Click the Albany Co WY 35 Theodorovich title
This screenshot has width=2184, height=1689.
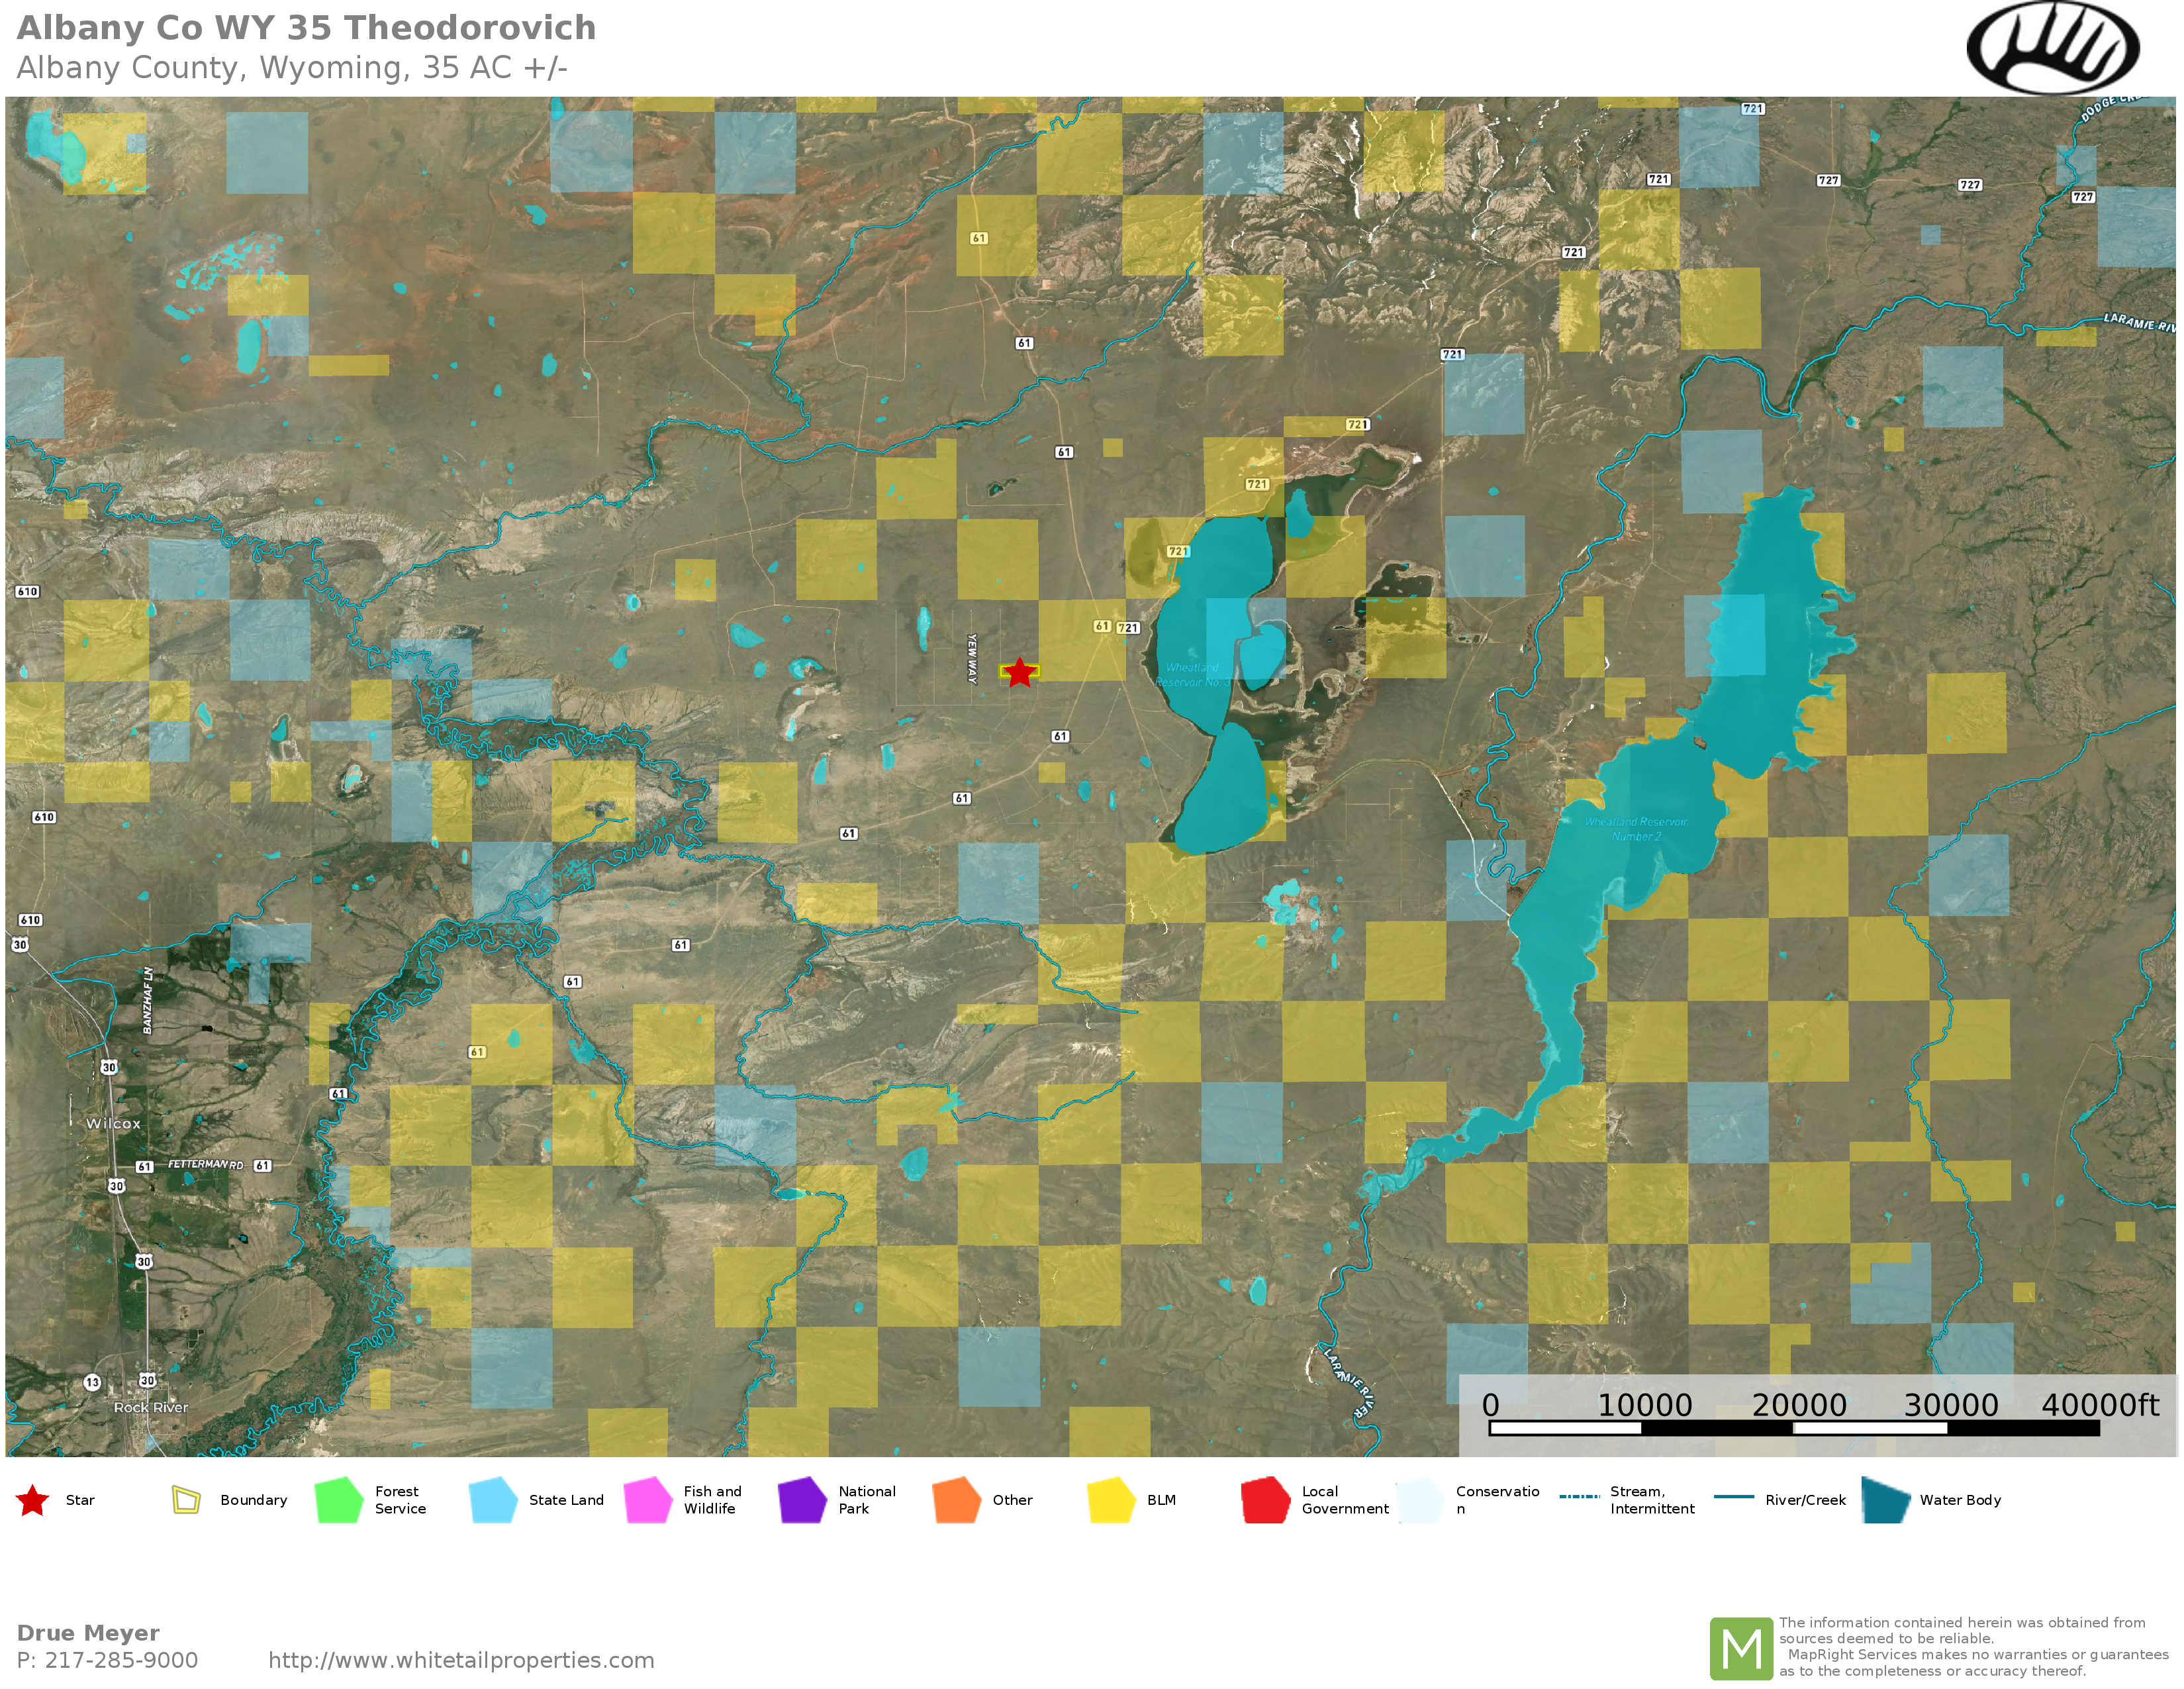306,28
